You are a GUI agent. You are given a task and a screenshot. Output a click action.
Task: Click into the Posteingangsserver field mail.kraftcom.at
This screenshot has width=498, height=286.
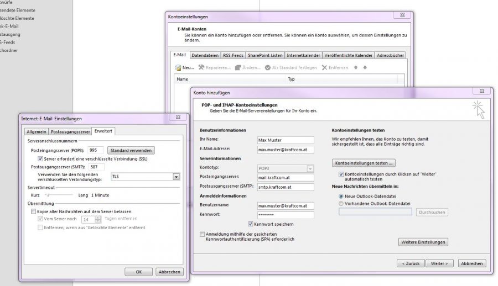click(285, 178)
